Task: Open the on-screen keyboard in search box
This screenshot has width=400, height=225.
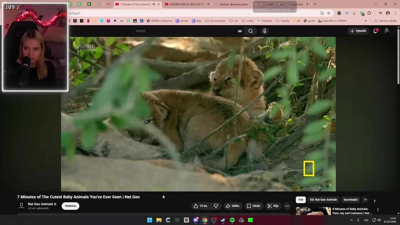Action: coord(240,31)
